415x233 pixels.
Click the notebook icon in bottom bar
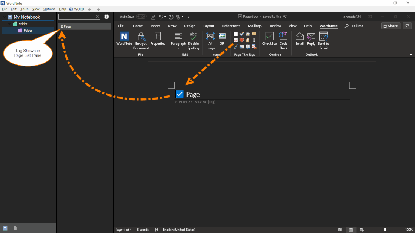(5, 228)
